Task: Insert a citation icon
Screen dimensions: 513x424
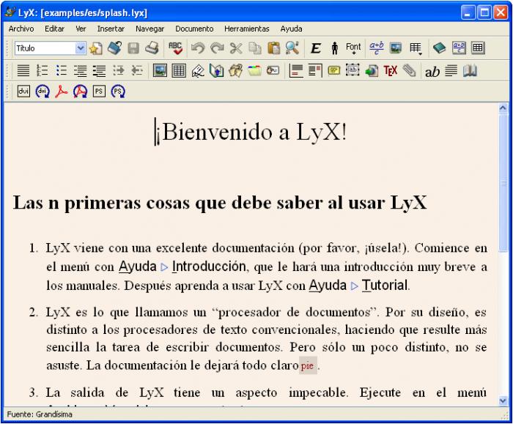Action: [x=235, y=70]
